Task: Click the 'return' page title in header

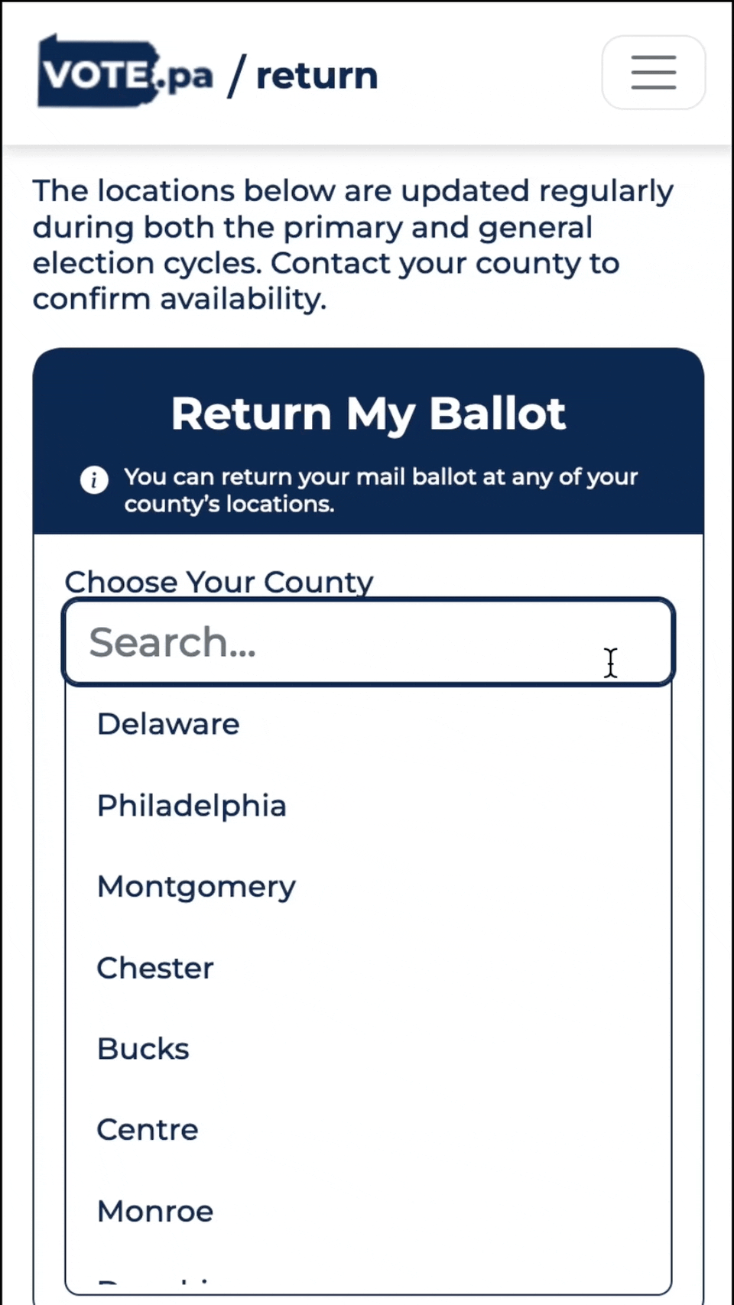Action: point(317,76)
